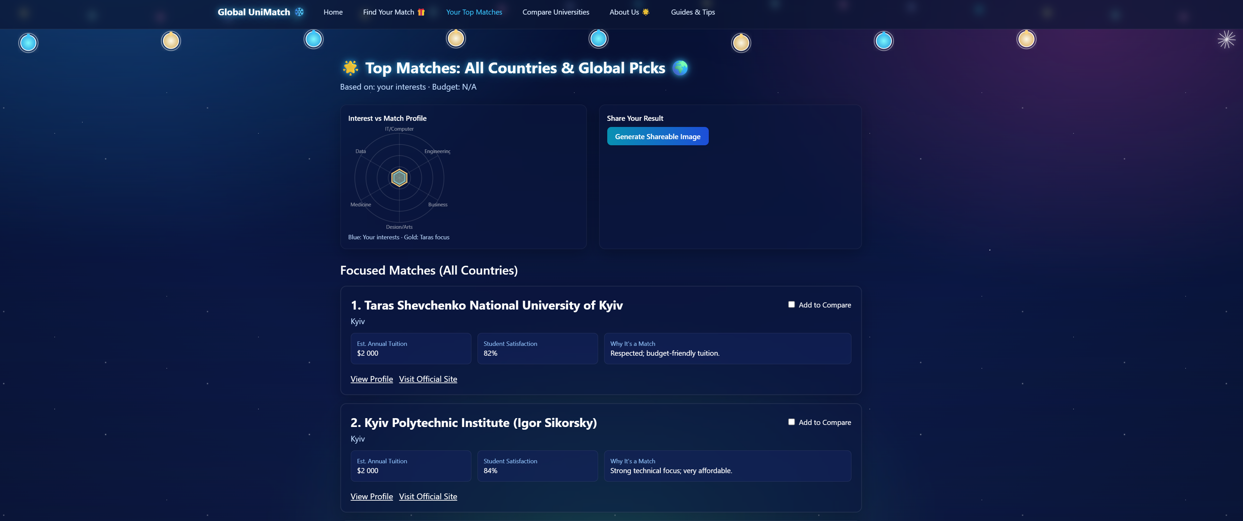Click the snowflake icon beside Global UniMatch
Screen dimensions: 1243x521
click(299, 12)
